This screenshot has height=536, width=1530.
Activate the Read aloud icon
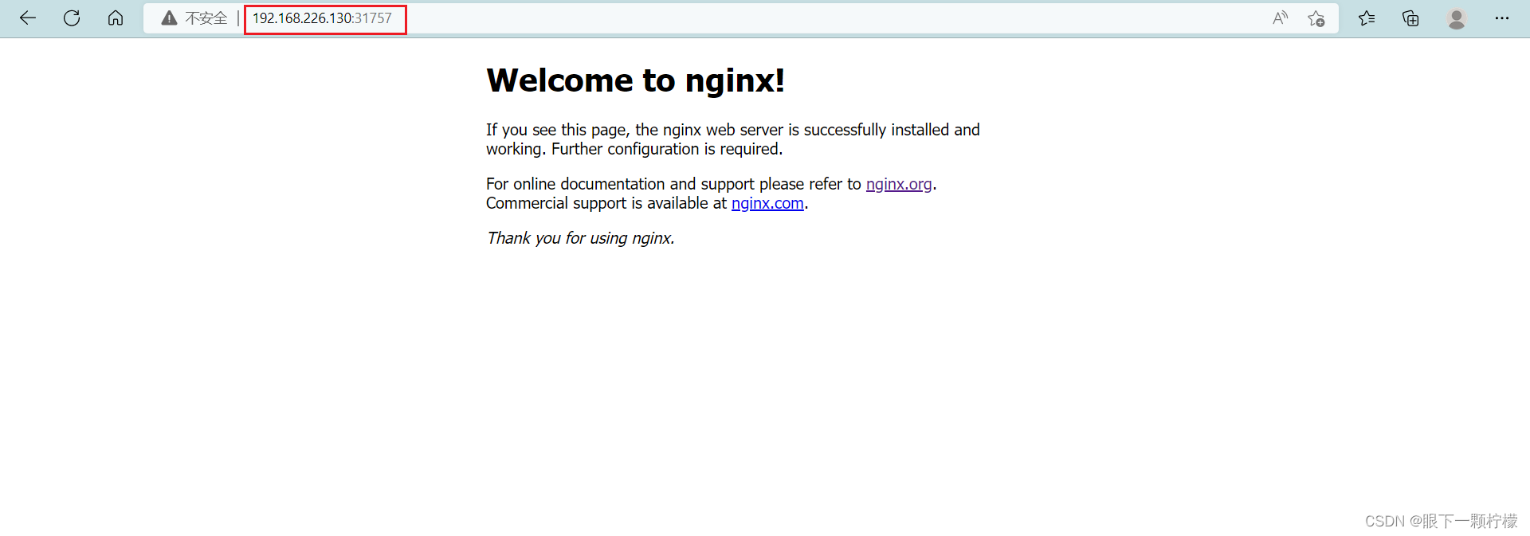pos(1281,18)
